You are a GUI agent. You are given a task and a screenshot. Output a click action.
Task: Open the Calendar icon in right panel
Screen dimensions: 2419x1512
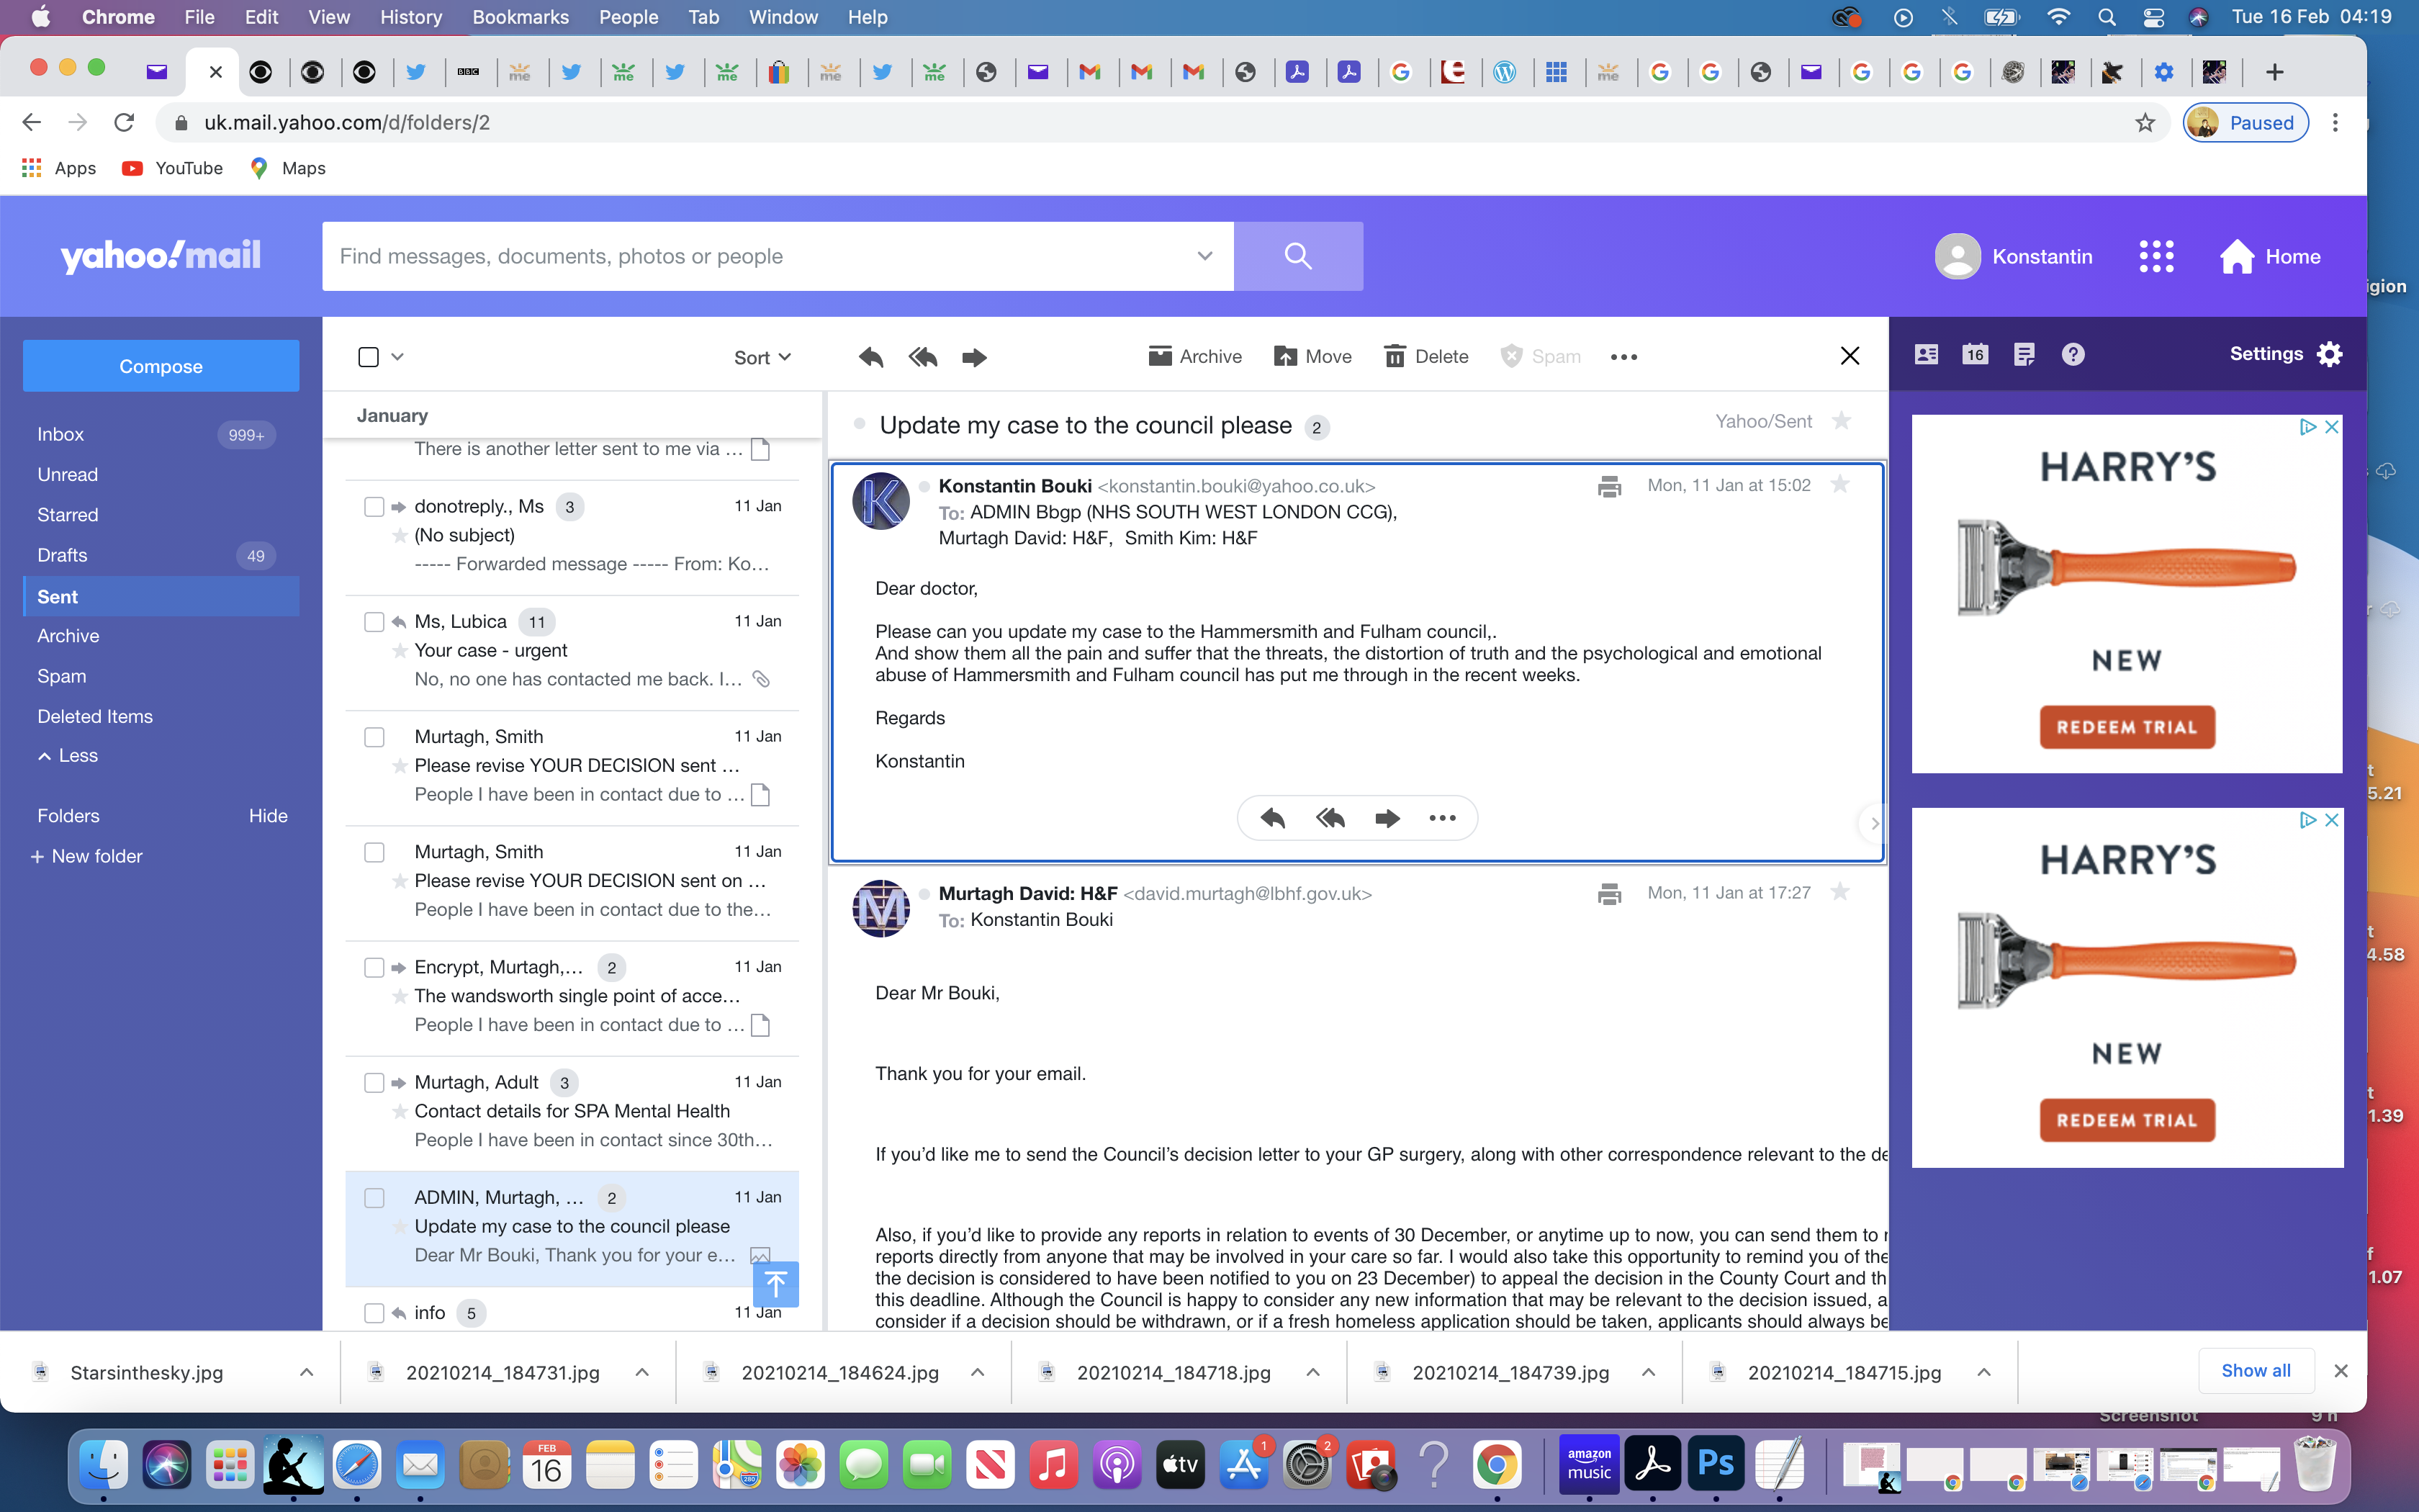point(1974,354)
